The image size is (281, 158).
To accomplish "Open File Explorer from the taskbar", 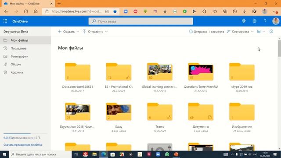I will [94, 154].
